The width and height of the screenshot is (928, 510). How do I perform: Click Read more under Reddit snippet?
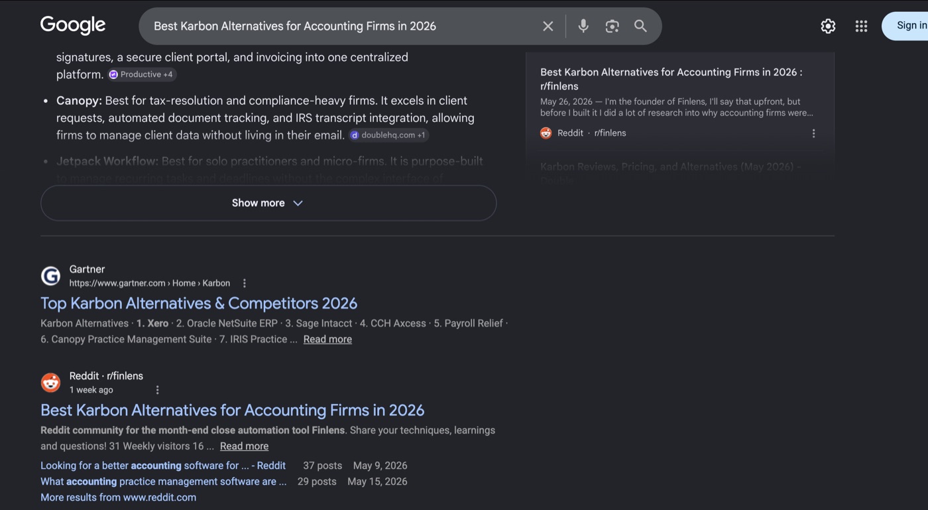(x=244, y=446)
